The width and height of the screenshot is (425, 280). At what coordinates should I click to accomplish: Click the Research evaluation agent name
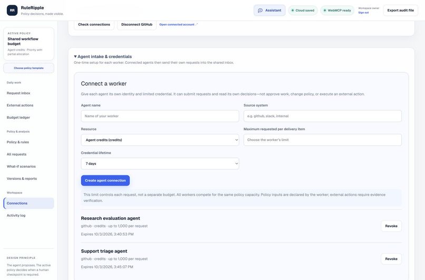[110, 218]
